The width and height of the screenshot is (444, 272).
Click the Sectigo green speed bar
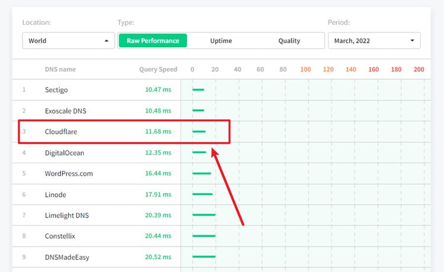(x=198, y=90)
